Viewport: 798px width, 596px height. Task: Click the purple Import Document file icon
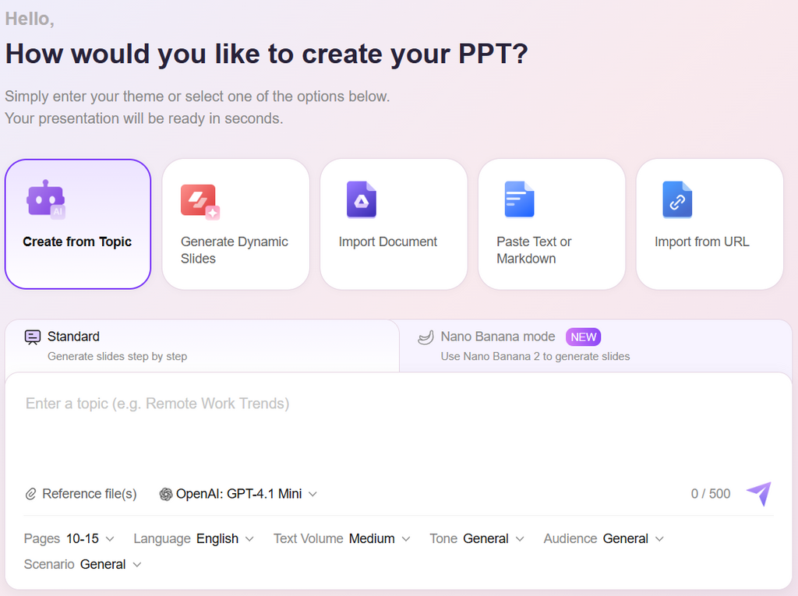(361, 199)
